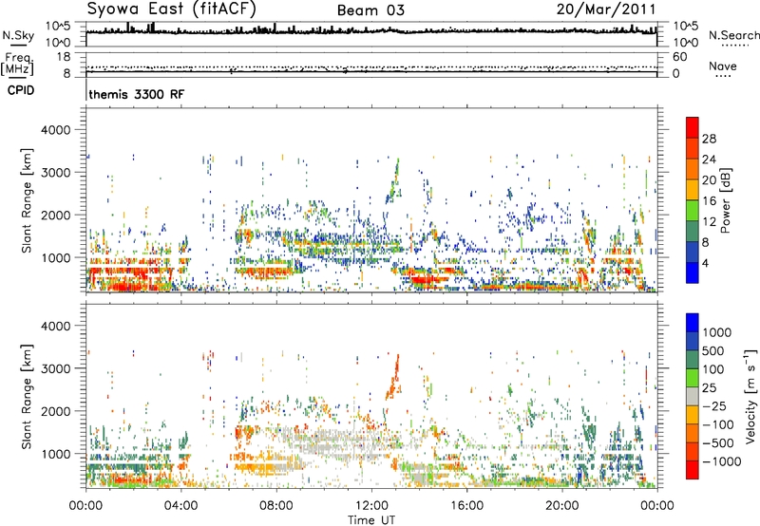Click the '20:00' time tick label
Screen dimensions: 760x526
point(562,506)
